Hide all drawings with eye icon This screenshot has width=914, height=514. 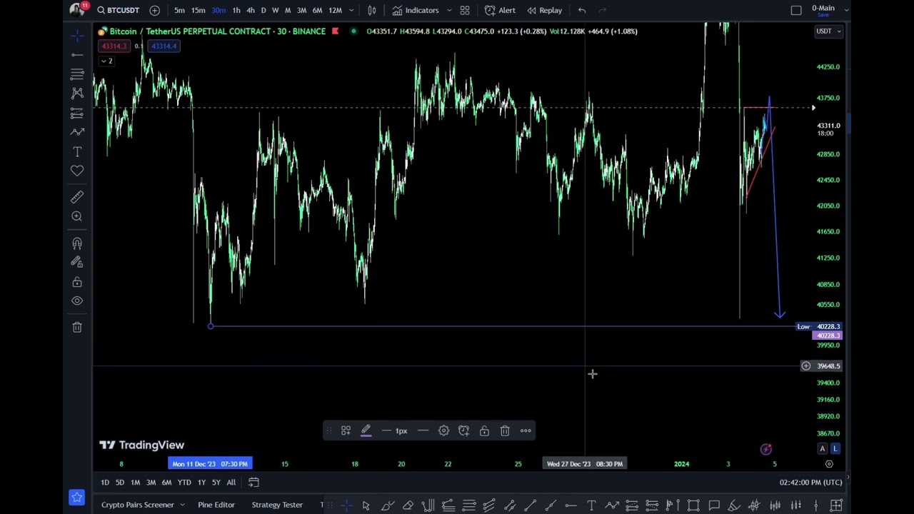(x=77, y=301)
